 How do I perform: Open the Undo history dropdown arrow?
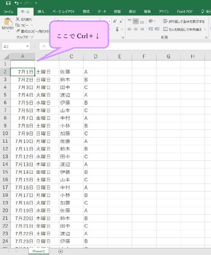tap(21, 3)
